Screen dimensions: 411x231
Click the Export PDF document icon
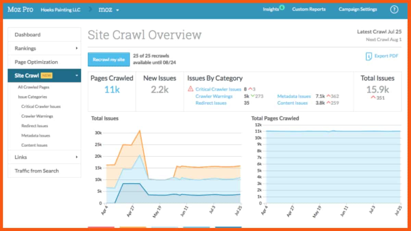point(369,56)
